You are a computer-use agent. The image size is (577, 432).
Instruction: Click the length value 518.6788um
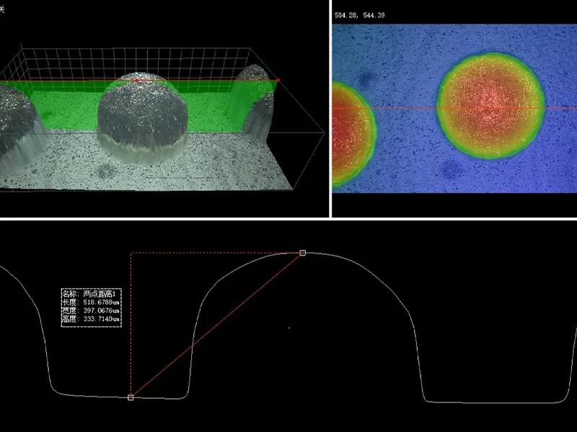coord(101,302)
